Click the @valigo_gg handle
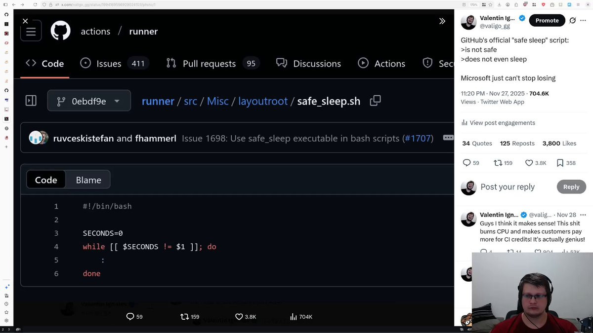 pos(495,26)
